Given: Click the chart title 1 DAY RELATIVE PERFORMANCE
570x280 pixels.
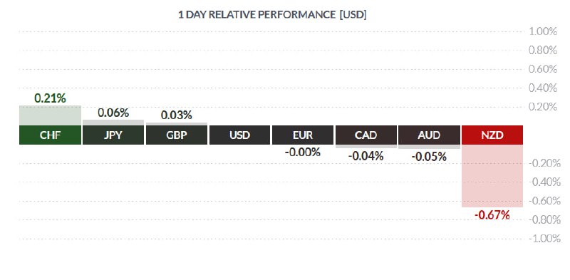Looking at the screenshot, I should coord(256,14).
